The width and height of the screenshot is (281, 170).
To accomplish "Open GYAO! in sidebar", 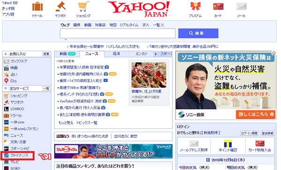I will tap(15, 168).
